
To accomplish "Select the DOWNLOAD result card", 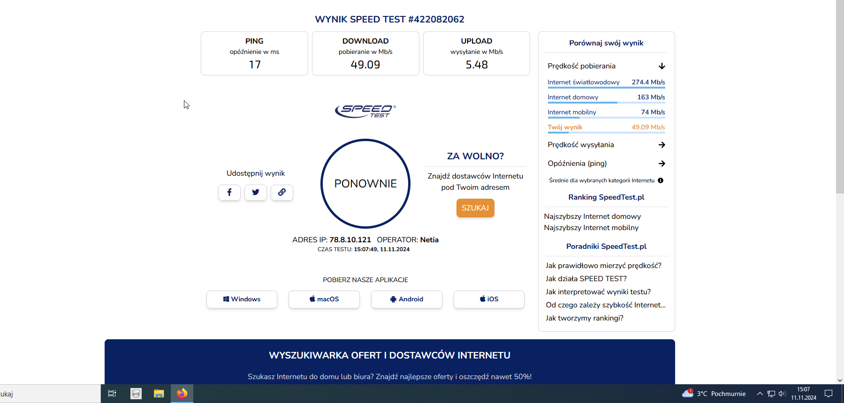I will pos(365,53).
